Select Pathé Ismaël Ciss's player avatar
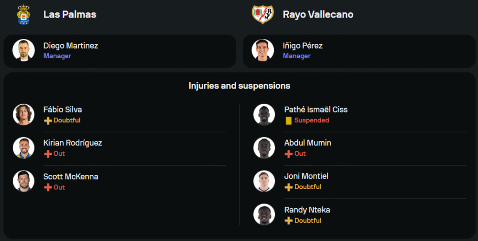478x241 pixels. point(264,114)
